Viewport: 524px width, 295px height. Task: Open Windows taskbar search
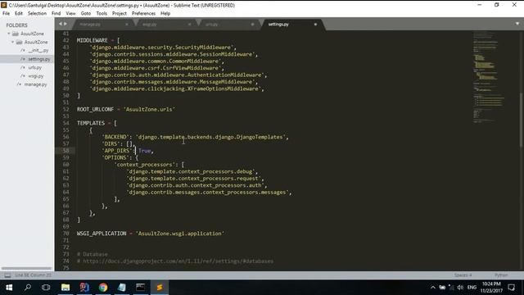point(28,288)
